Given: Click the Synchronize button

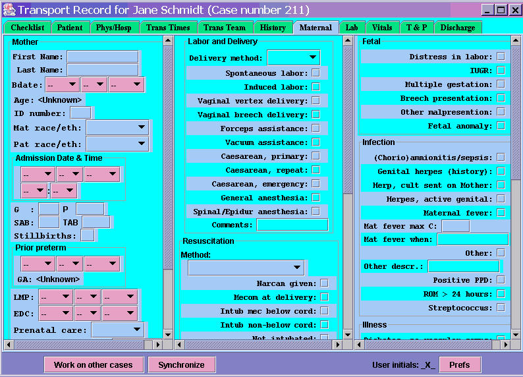Looking at the screenshot, I should [x=181, y=364].
